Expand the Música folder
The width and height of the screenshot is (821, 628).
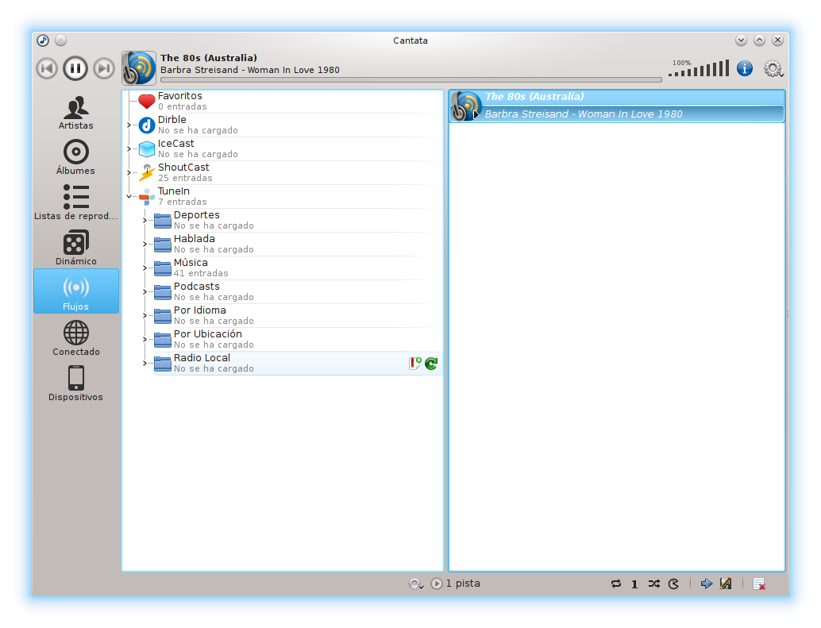[x=145, y=268]
